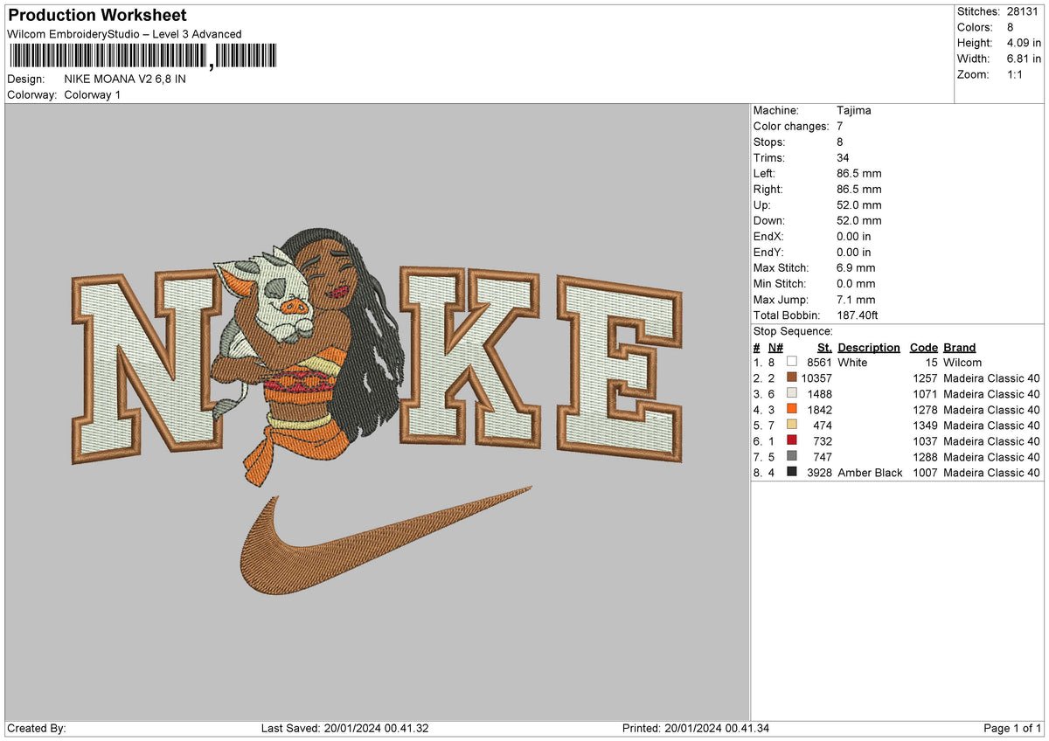Viewport: 1049px width, 741px height.
Task: Select the brown swatch for code 1257
Action: tap(792, 377)
